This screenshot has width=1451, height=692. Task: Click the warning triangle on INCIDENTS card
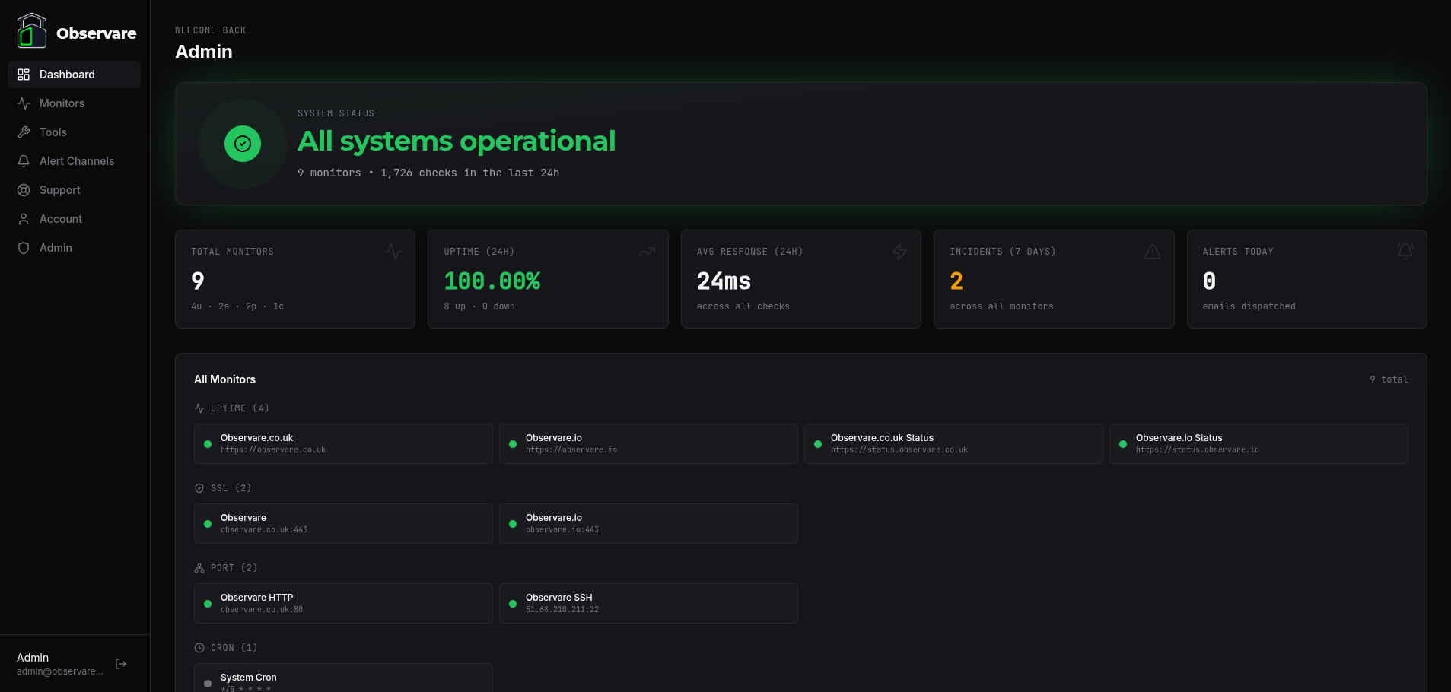pyautogui.click(x=1151, y=251)
